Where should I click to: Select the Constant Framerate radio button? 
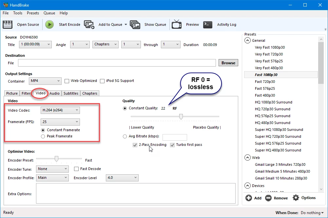point(43,130)
